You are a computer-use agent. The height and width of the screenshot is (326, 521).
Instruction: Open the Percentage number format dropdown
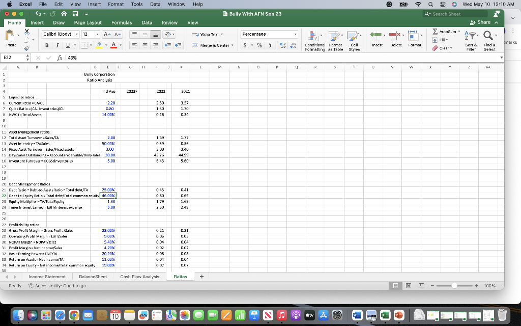(295, 34)
